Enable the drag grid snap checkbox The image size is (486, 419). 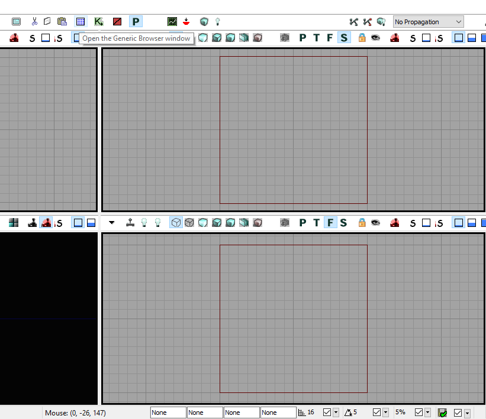pyautogui.click(x=327, y=412)
